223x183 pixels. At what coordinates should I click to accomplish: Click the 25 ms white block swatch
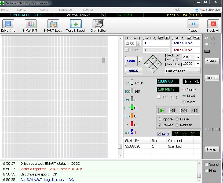click(132, 82)
